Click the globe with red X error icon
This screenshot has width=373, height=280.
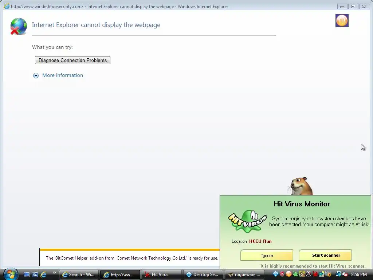point(19,26)
